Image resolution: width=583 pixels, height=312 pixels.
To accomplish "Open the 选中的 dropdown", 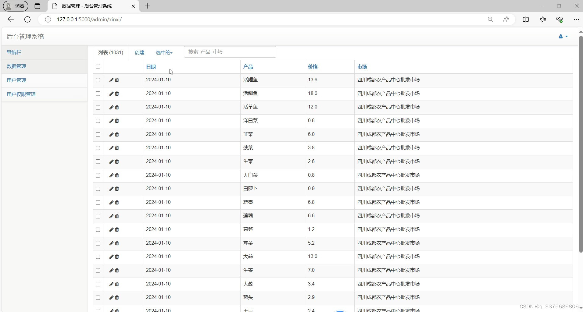I will tap(164, 52).
